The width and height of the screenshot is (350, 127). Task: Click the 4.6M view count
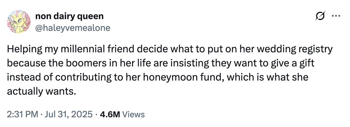(x=110, y=114)
